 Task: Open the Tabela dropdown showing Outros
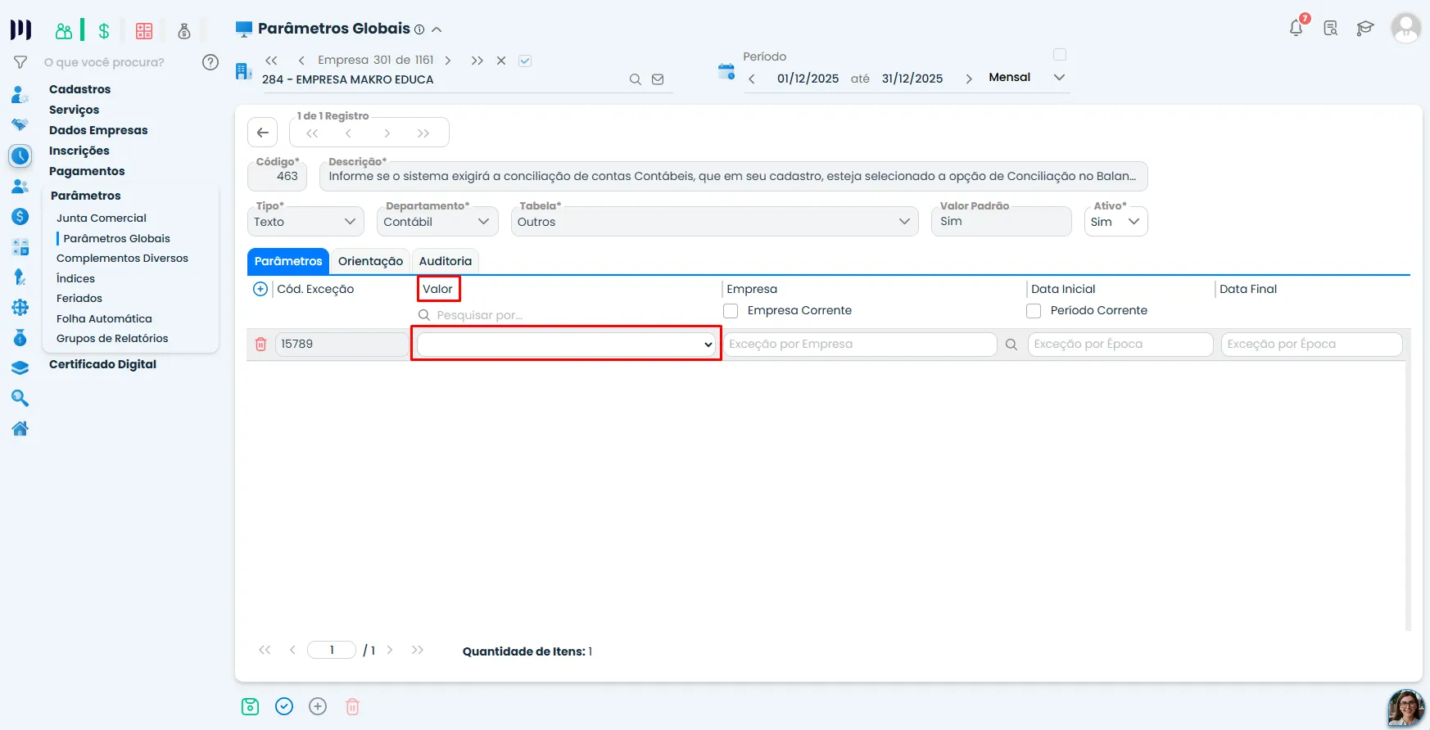(x=714, y=222)
